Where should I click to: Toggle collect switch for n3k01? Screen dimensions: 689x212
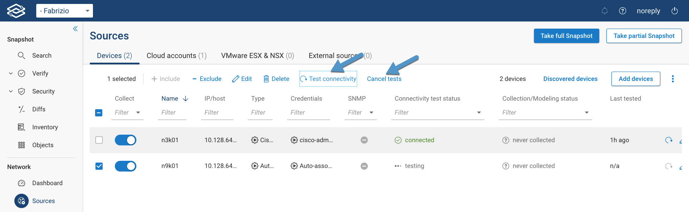point(126,140)
